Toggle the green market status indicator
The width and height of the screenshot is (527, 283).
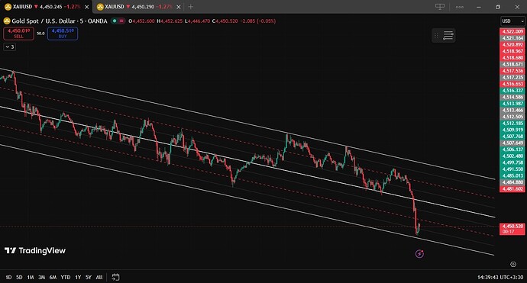(115, 21)
